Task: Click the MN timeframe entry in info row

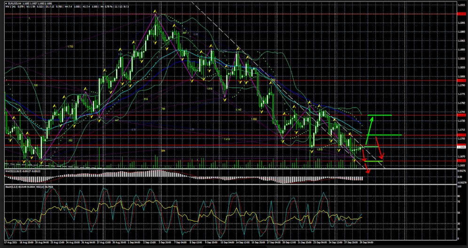Action: (x=8, y=8)
